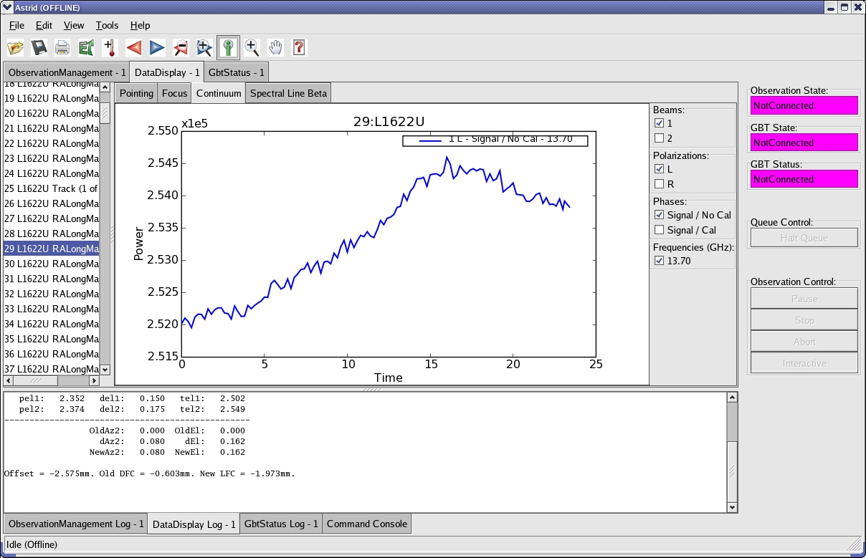The width and height of the screenshot is (866, 558).
Task: Click the green info tool icon
Action: coord(229,48)
